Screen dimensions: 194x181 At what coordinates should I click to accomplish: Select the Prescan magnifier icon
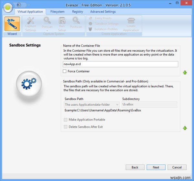(x=47, y=20)
